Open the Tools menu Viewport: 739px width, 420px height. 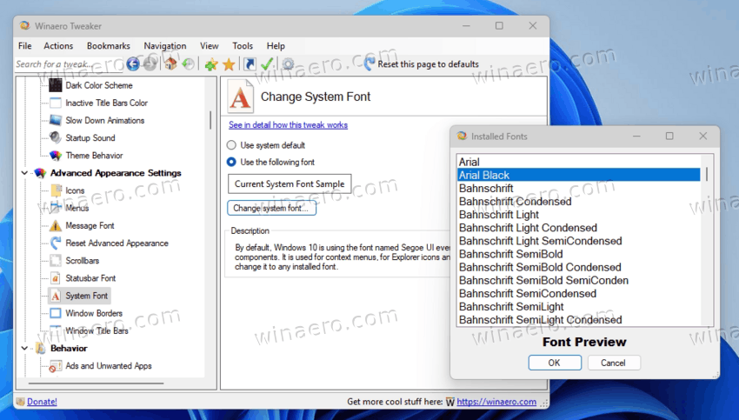(x=243, y=46)
